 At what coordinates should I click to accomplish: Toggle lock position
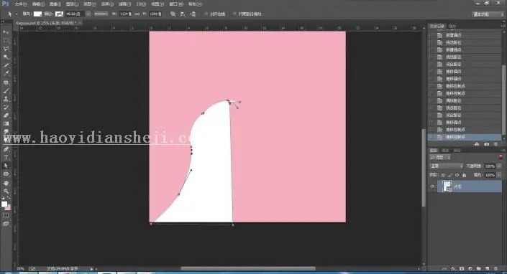457,175
